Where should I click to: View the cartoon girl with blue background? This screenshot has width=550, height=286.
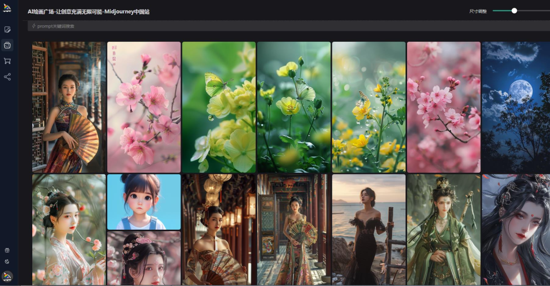(x=144, y=202)
